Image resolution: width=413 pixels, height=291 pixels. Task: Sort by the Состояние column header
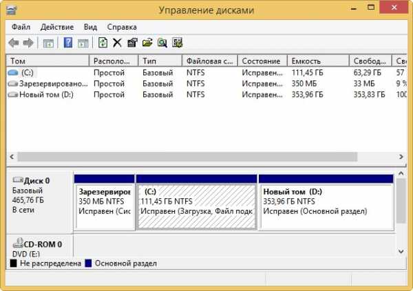(262, 61)
